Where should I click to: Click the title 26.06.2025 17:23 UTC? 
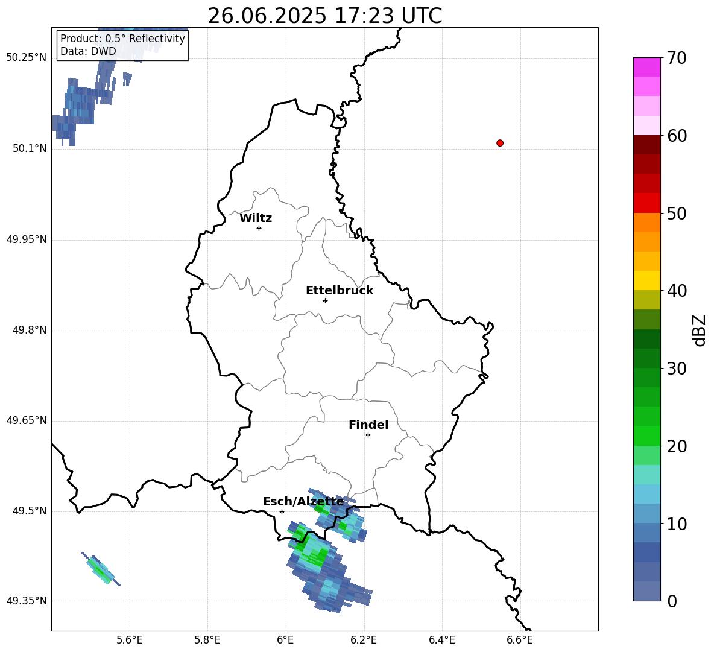click(325, 16)
